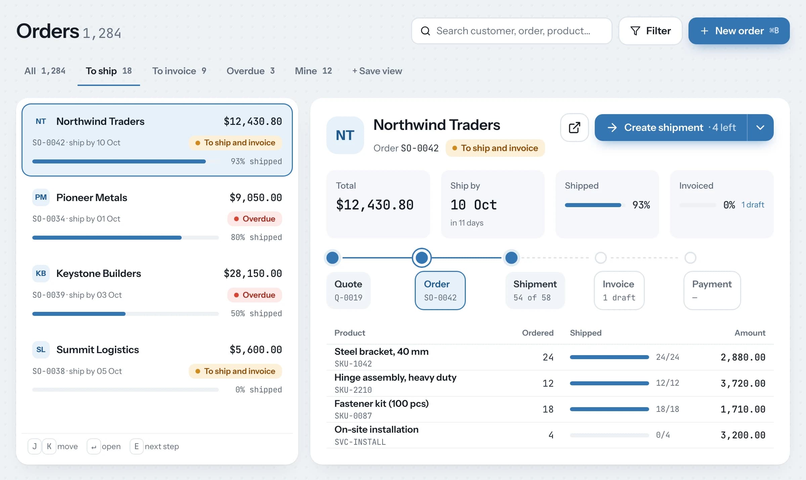806x480 pixels.
Task: Expand the Create shipment dropdown chevron
Action: click(760, 128)
